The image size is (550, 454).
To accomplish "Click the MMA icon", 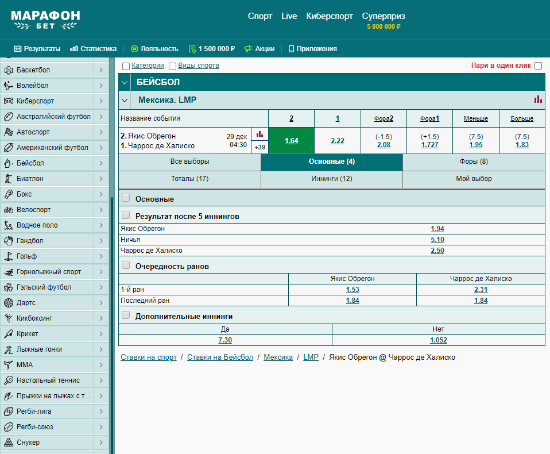I will (9, 365).
